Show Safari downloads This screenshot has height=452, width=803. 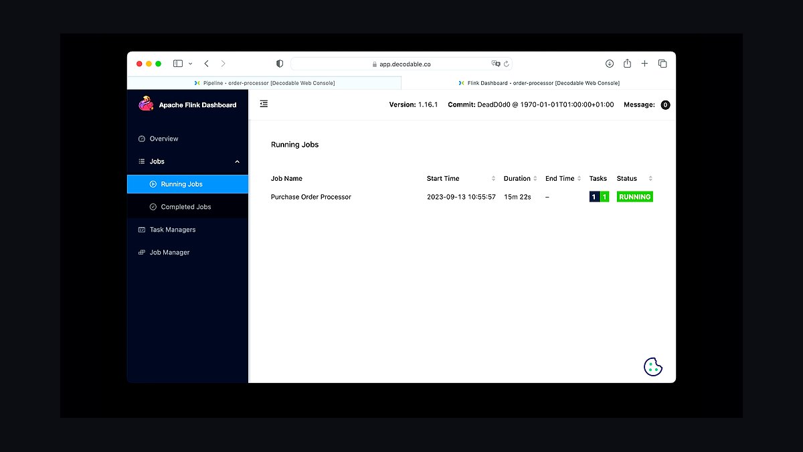610,64
